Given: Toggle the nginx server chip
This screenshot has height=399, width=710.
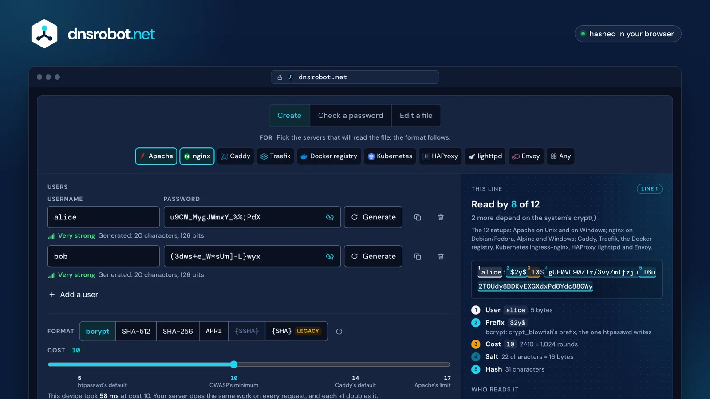Looking at the screenshot, I should pyautogui.click(x=197, y=156).
